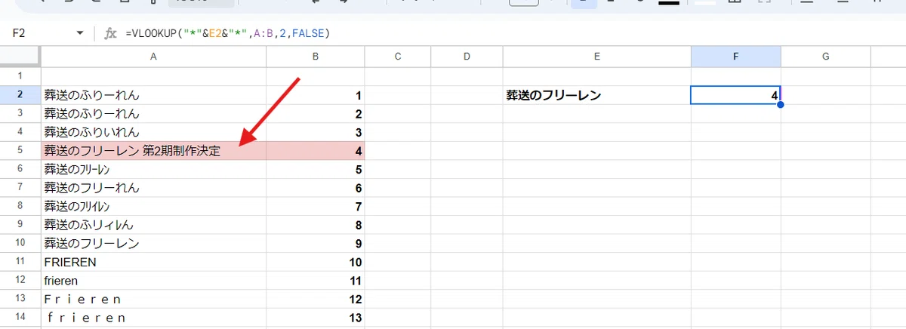Click cell A13 with full-width Ｆｒｉｅｒｅｎ
The width and height of the screenshot is (906, 329).
[153, 299]
